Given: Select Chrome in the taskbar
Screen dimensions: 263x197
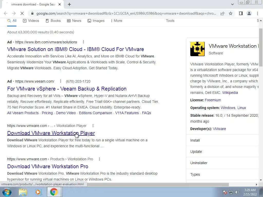Looking at the screenshot, I should tap(54, 192).
